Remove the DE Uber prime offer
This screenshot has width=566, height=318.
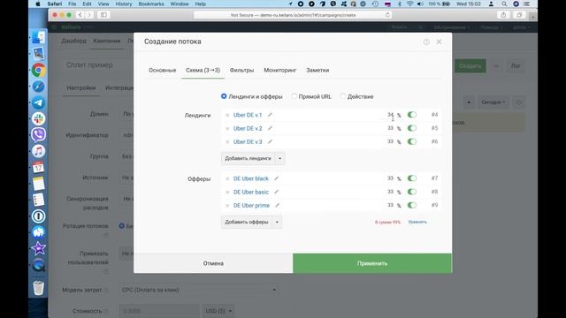[227, 206]
